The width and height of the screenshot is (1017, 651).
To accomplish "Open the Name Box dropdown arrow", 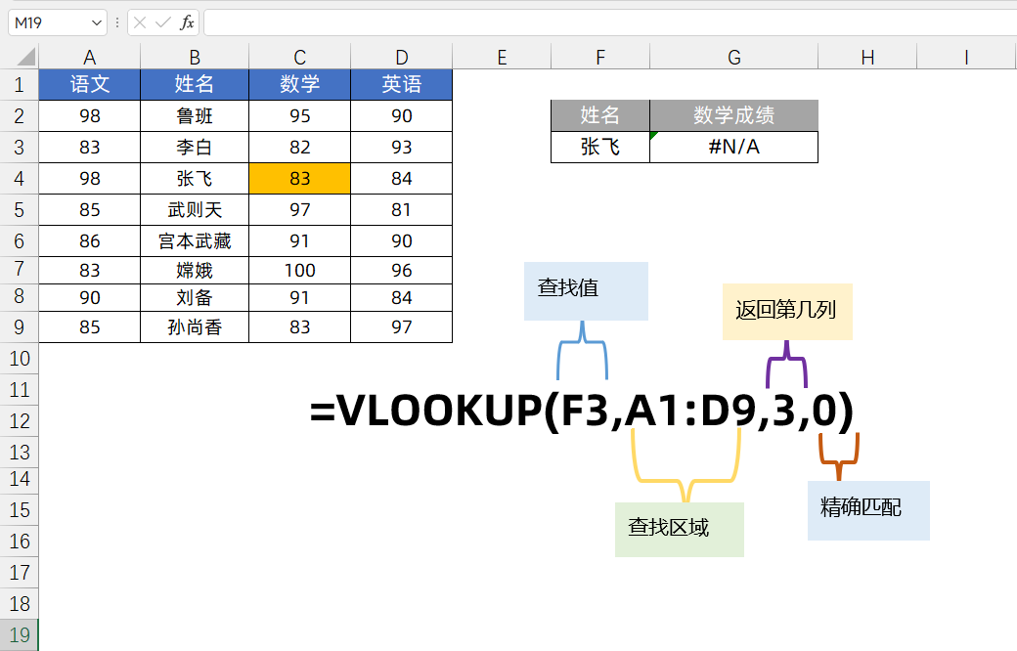I will pos(96,22).
